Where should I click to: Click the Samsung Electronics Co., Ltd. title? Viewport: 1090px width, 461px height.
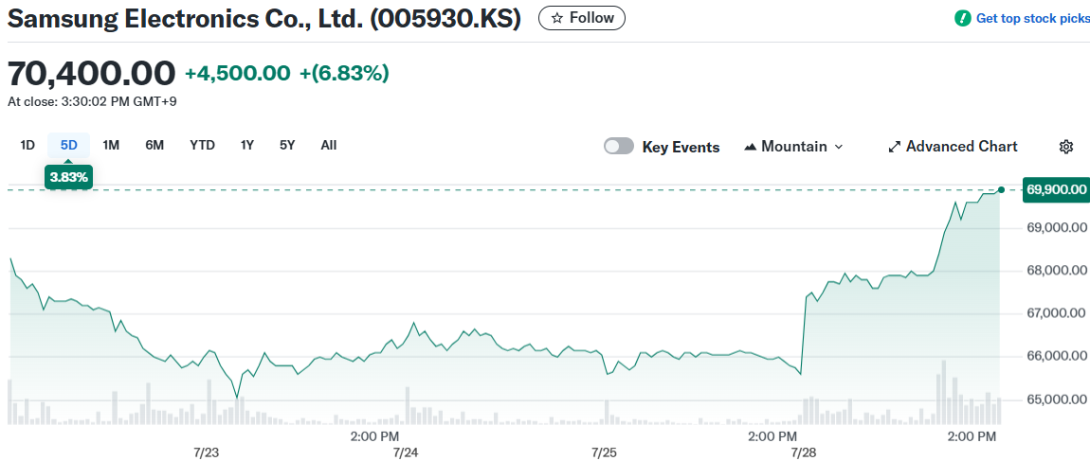coord(264,19)
